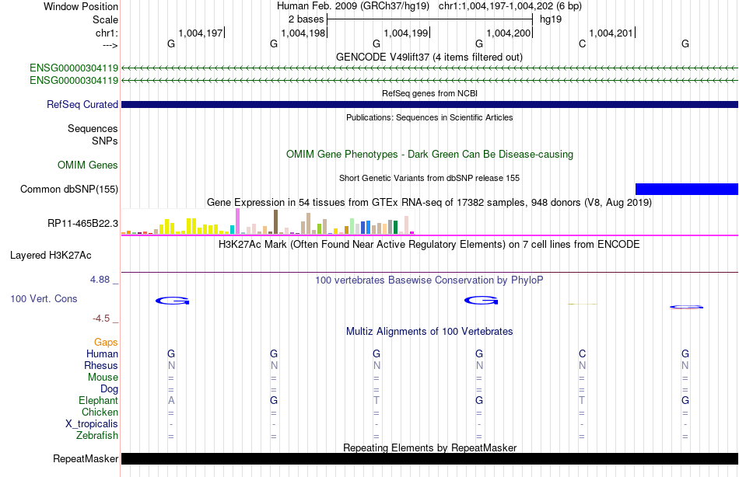This screenshot has height=477, width=739.
Task: Click the 'RefSeq genes from NCBI' title
Action: [430, 93]
